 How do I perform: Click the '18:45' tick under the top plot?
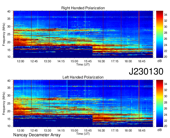(142, 61)
